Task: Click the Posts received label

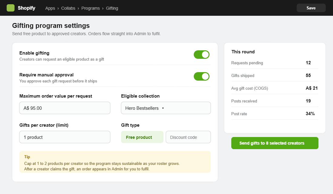Action: coord(244,101)
